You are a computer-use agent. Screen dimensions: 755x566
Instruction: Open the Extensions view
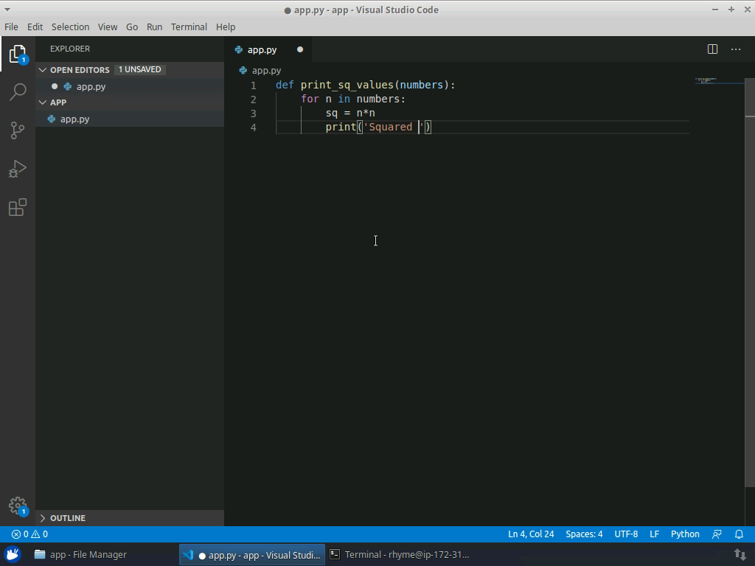coord(17,207)
